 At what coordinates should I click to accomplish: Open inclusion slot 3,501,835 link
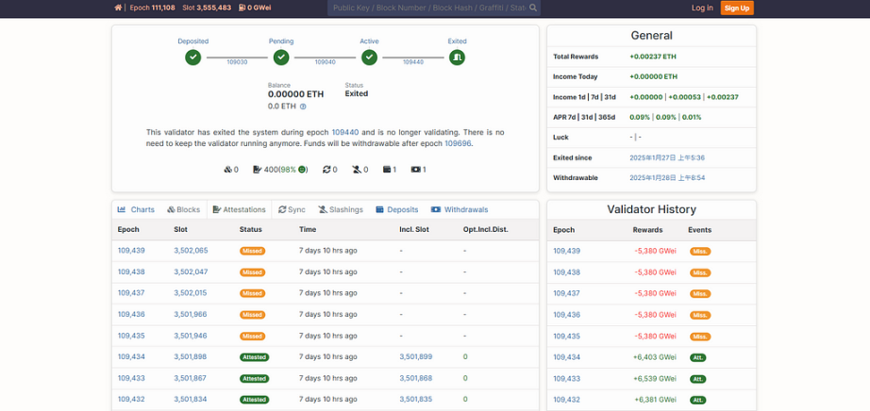416,400
